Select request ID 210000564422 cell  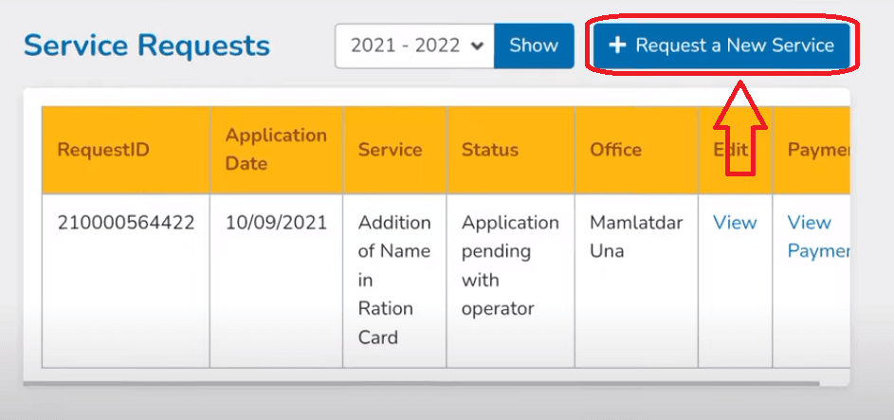pyautogui.click(x=125, y=223)
